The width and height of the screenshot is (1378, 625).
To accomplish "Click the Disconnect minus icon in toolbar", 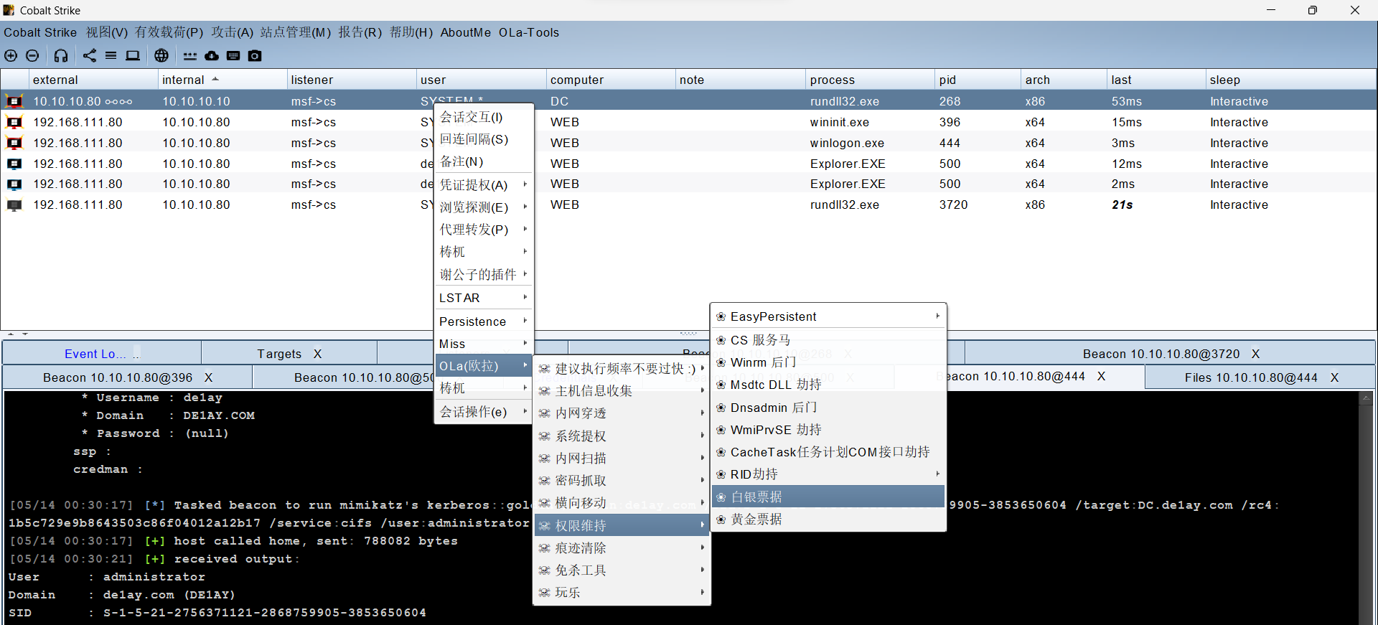I will 32,55.
